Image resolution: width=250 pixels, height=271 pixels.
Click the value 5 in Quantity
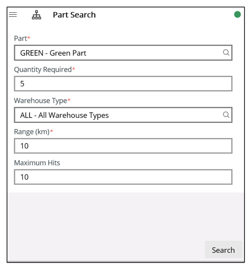click(22, 84)
